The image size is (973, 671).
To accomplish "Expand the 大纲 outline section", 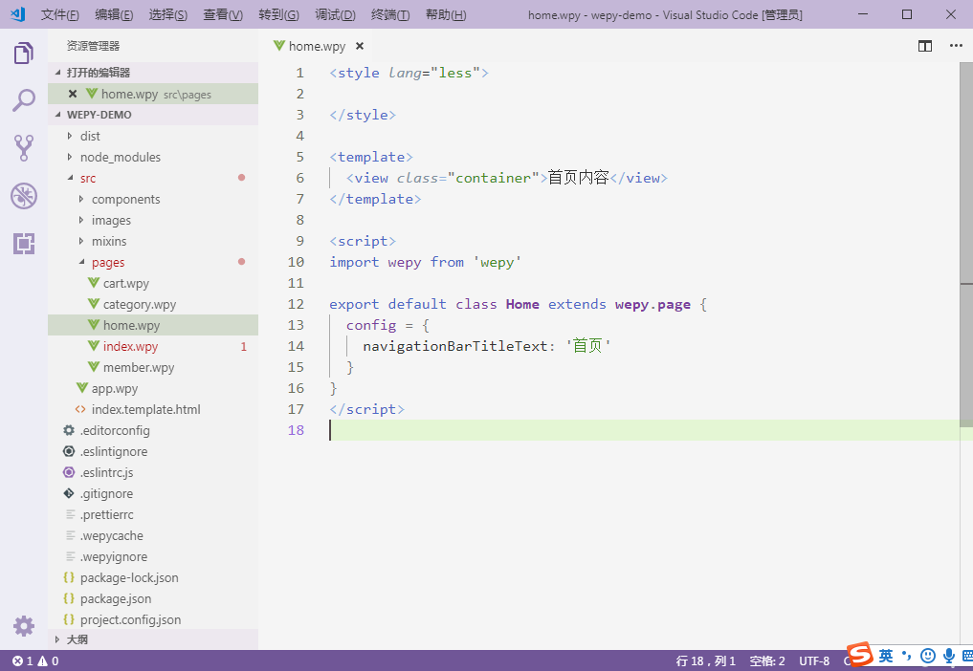I will (x=153, y=639).
